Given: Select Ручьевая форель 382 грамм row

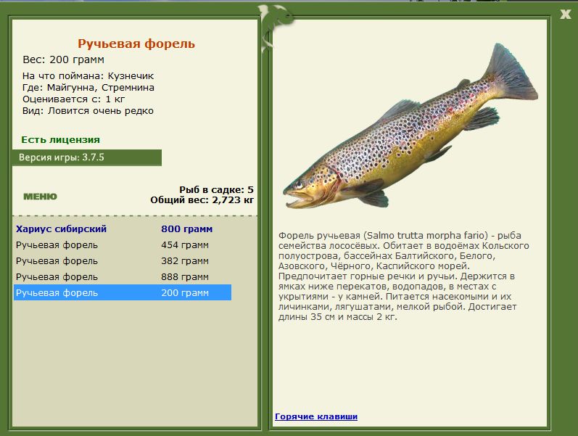Looking at the screenshot, I should pyautogui.click(x=123, y=260).
